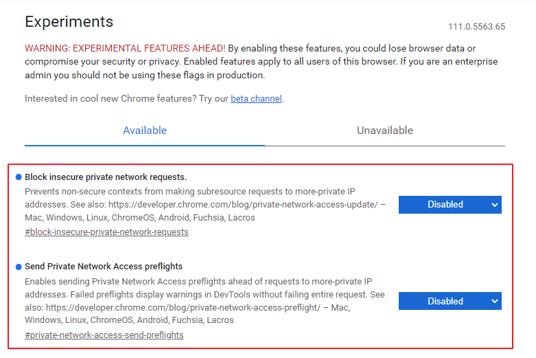Select the Send Private Network Access preflights title
This screenshot has height=358, width=536.
[104, 267]
